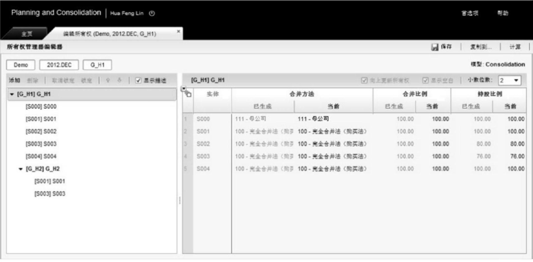The height and width of the screenshot is (262, 533).
Task: Select [S004] S004 in the tree
Action: point(41,156)
